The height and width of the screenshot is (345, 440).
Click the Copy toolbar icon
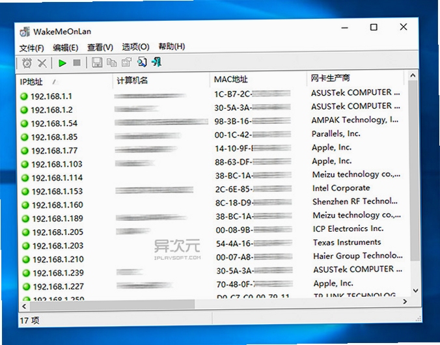point(112,62)
